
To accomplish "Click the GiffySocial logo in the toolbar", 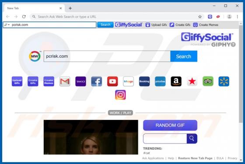I will (x=129, y=25).
